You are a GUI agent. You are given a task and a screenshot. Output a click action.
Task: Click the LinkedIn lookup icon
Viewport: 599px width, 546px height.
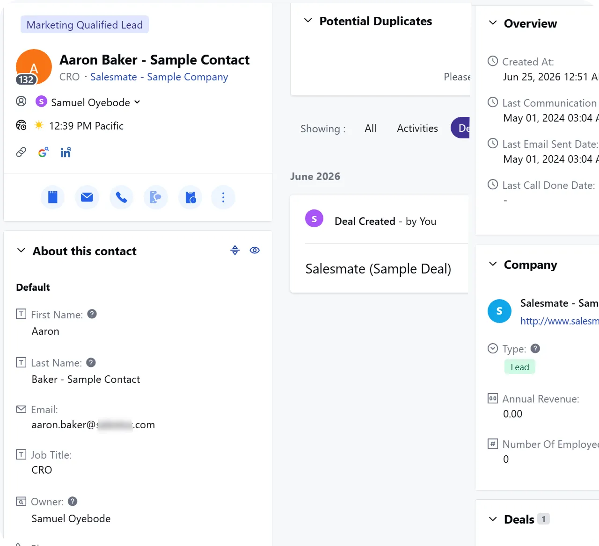pyautogui.click(x=66, y=152)
